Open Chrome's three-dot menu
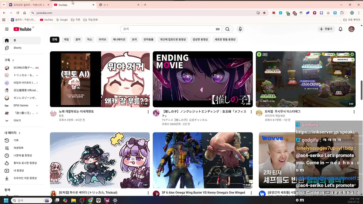 [x=359, y=13]
